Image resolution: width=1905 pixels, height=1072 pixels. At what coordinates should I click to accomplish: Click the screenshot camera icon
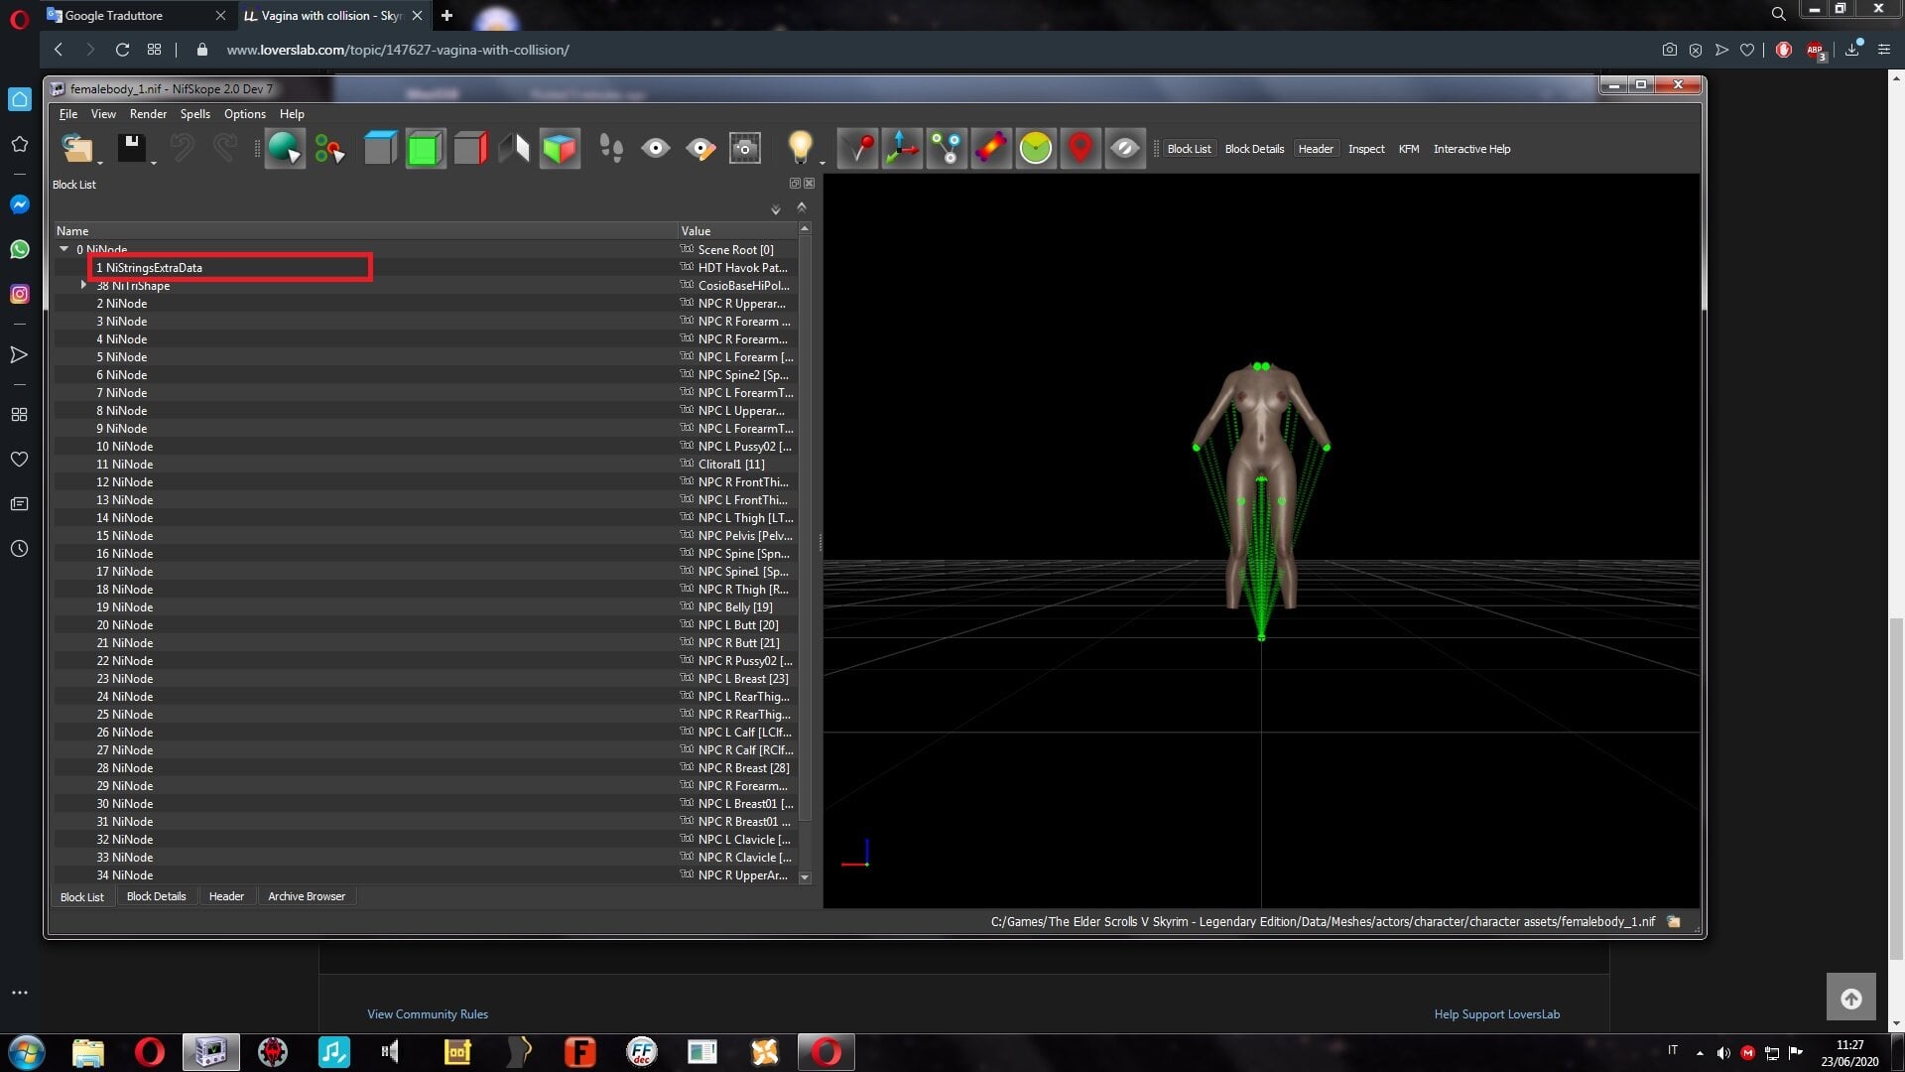(x=745, y=148)
